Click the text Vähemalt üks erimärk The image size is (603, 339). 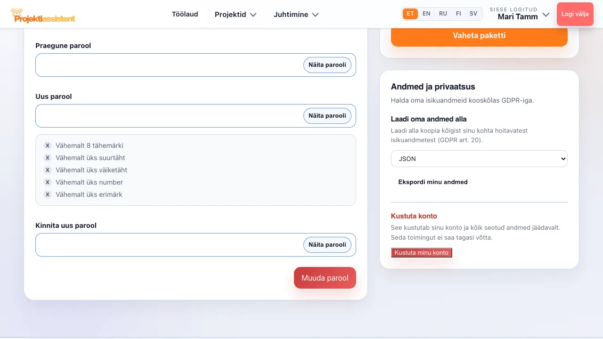pyautogui.click(x=89, y=194)
